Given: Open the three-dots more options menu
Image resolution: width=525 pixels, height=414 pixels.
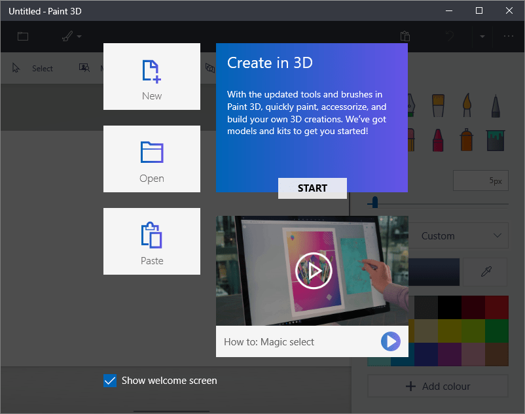Looking at the screenshot, I should pyautogui.click(x=508, y=36).
